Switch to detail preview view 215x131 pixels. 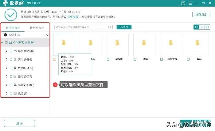click(x=207, y=27)
